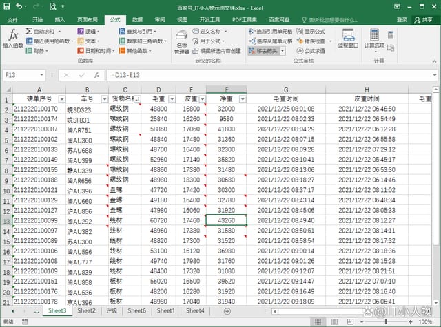Switch to the Sheet2 worksheet tab
Image resolution: width=441 pixels, height=327 pixels.
[x=86, y=311]
